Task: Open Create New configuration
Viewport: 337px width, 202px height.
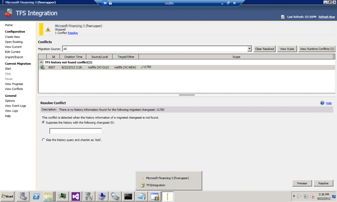Action: click(13, 37)
